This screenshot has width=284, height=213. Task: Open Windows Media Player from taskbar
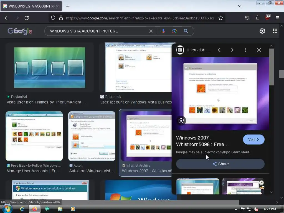(73, 209)
